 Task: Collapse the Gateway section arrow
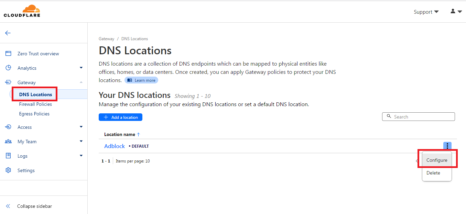click(81, 82)
